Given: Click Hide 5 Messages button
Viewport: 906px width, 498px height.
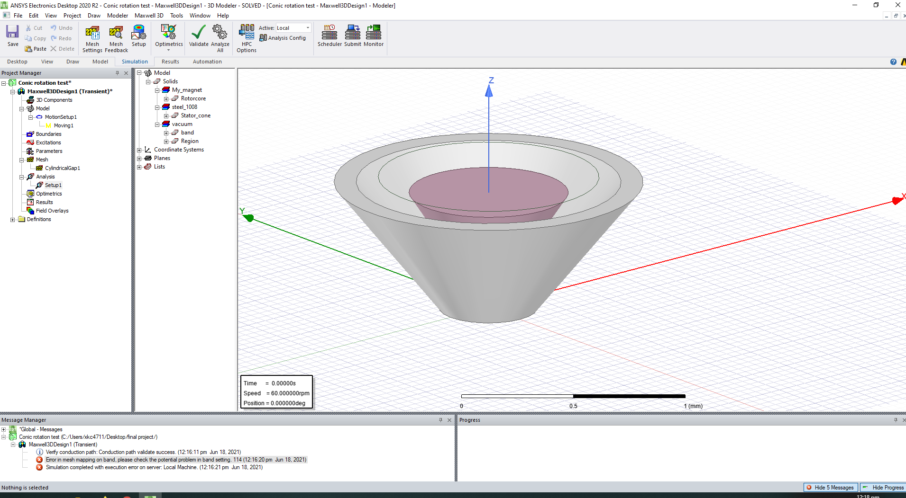Looking at the screenshot, I should [x=831, y=488].
